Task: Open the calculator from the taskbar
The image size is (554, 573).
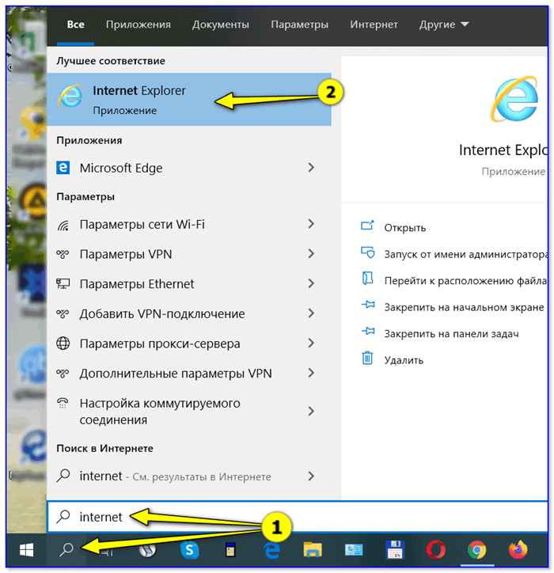Action: (x=230, y=549)
